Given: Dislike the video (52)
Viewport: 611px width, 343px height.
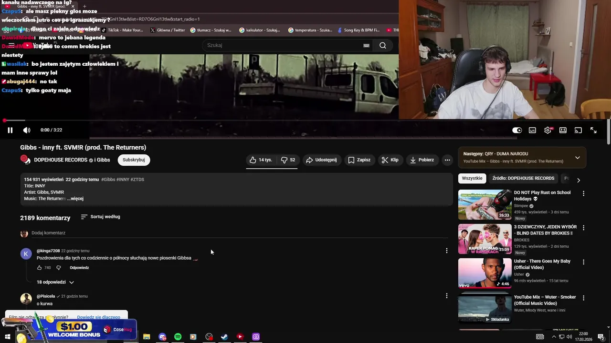Looking at the screenshot, I should (x=288, y=160).
